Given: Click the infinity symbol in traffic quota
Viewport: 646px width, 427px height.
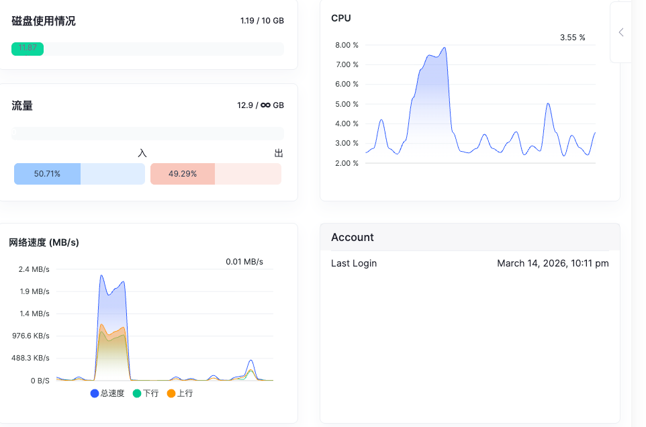Looking at the screenshot, I should [266, 105].
